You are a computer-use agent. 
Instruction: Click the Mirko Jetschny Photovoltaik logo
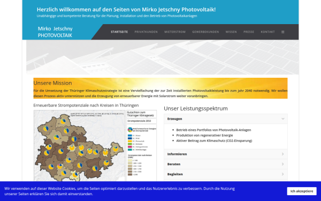(55, 32)
